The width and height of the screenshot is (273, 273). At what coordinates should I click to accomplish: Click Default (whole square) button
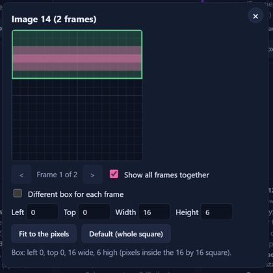point(126,234)
